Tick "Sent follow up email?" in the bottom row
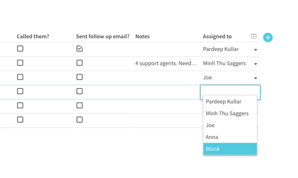The image size is (298, 178). click(79, 120)
